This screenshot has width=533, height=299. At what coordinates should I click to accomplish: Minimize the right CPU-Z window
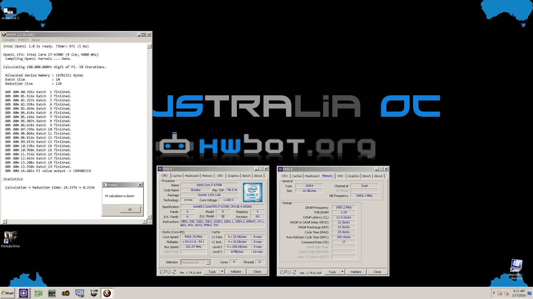click(376, 169)
